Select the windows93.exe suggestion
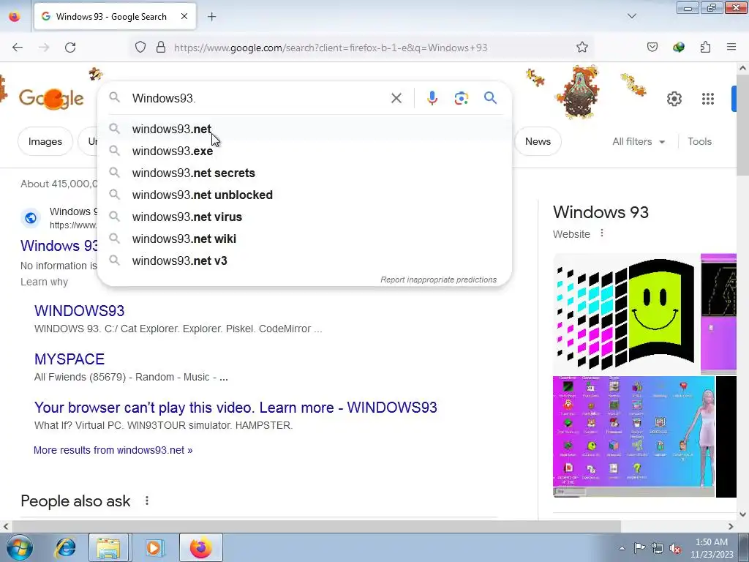 pyautogui.click(x=305, y=151)
